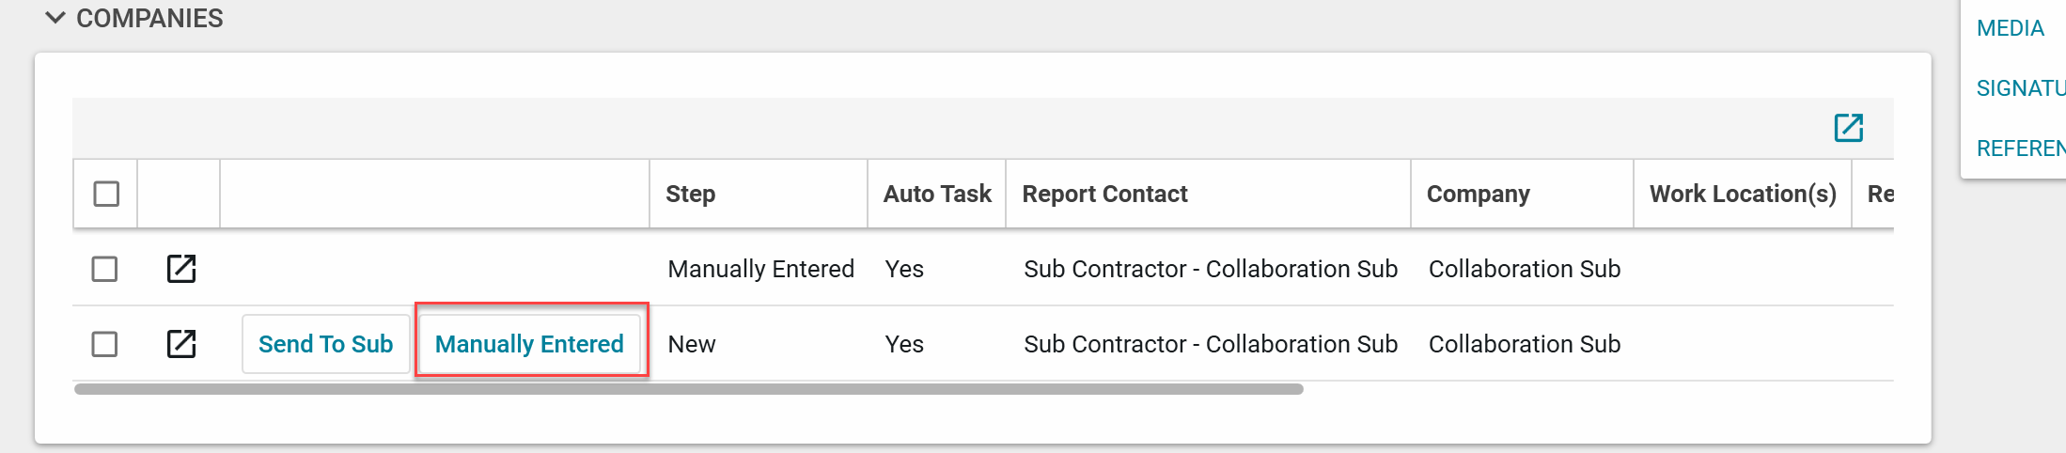The height and width of the screenshot is (453, 2066).
Task: Collapse the COMPANIES section chevron
Action: [x=55, y=18]
